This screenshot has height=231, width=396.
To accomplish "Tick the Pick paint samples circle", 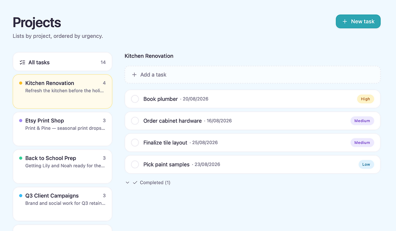I will tap(135, 165).
